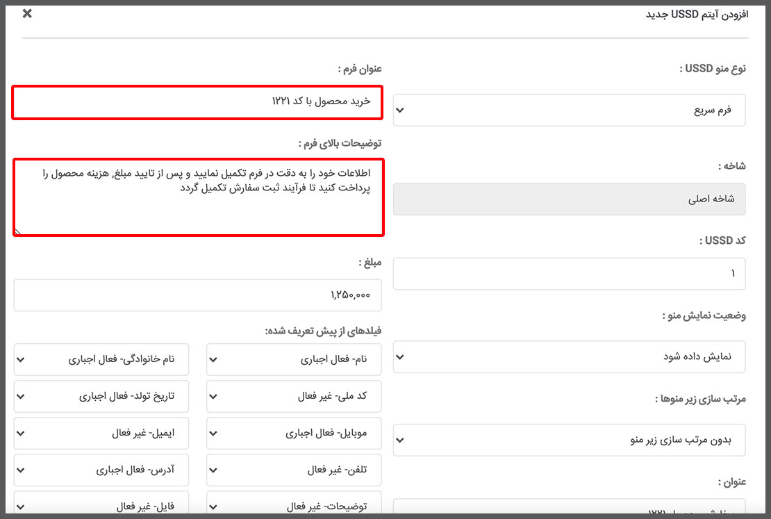The height and width of the screenshot is (519, 771).
Task: Expand the last name field status dropdown
Action: [101, 360]
